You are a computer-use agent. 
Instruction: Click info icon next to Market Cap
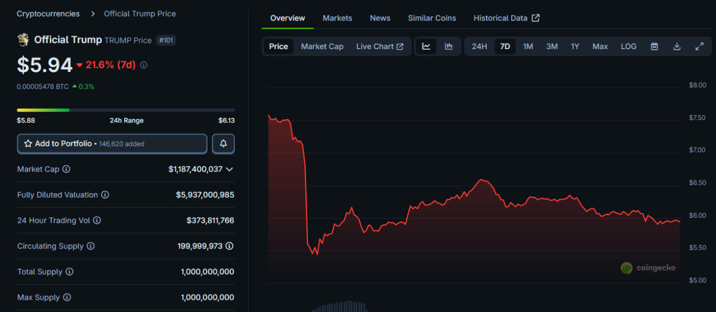pos(66,169)
